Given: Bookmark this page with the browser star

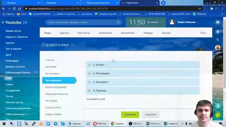Looking at the screenshot, I should [200, 8].
